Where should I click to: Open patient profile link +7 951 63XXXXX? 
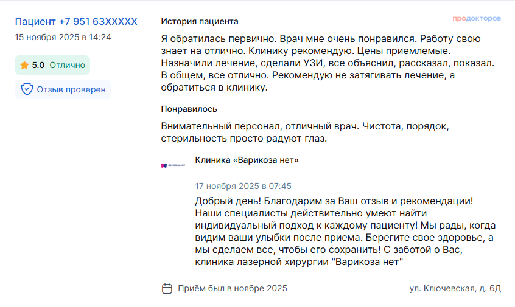tap(76, 21)
